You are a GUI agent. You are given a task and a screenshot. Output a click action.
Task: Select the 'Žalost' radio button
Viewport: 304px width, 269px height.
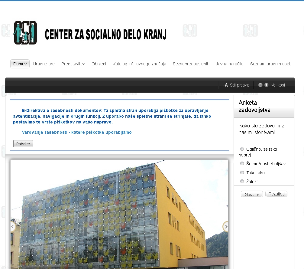[x=242, y=181]
